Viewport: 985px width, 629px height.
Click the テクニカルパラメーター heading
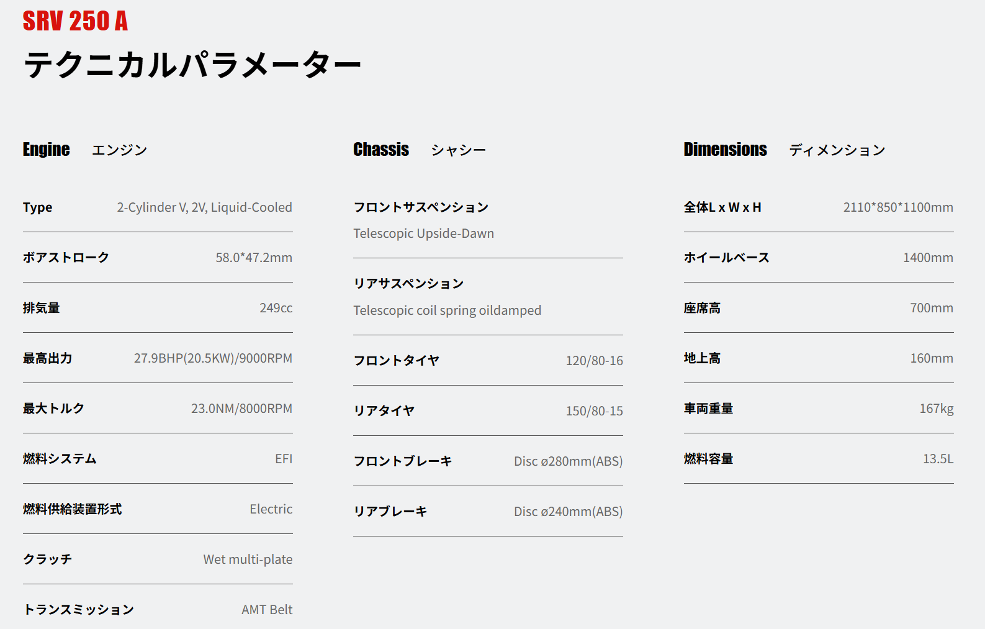pos(192,65)
